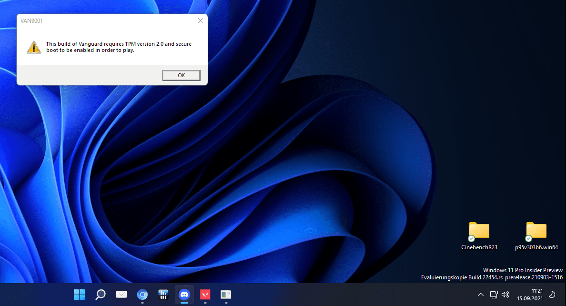Select the CinebenchR23 desktop folder
Image resolution: width=566 pixels, height=306 pixels.
click(x=479, y=236)
